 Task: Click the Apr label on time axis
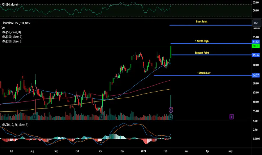click(x=207, y=151)
